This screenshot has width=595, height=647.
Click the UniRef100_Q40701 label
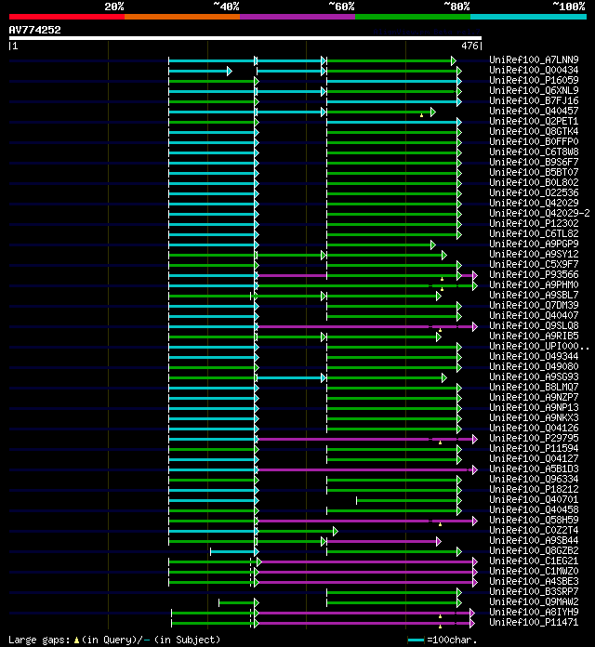pos(534,499)
